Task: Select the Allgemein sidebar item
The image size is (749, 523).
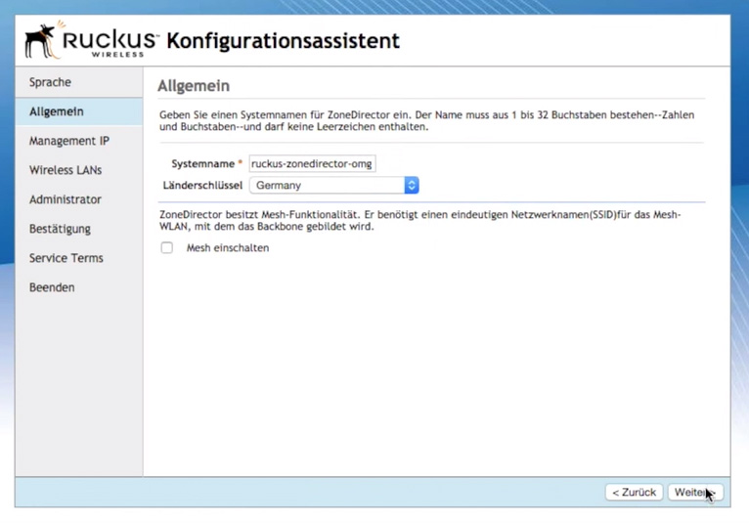Action: [x=56, y=111]
